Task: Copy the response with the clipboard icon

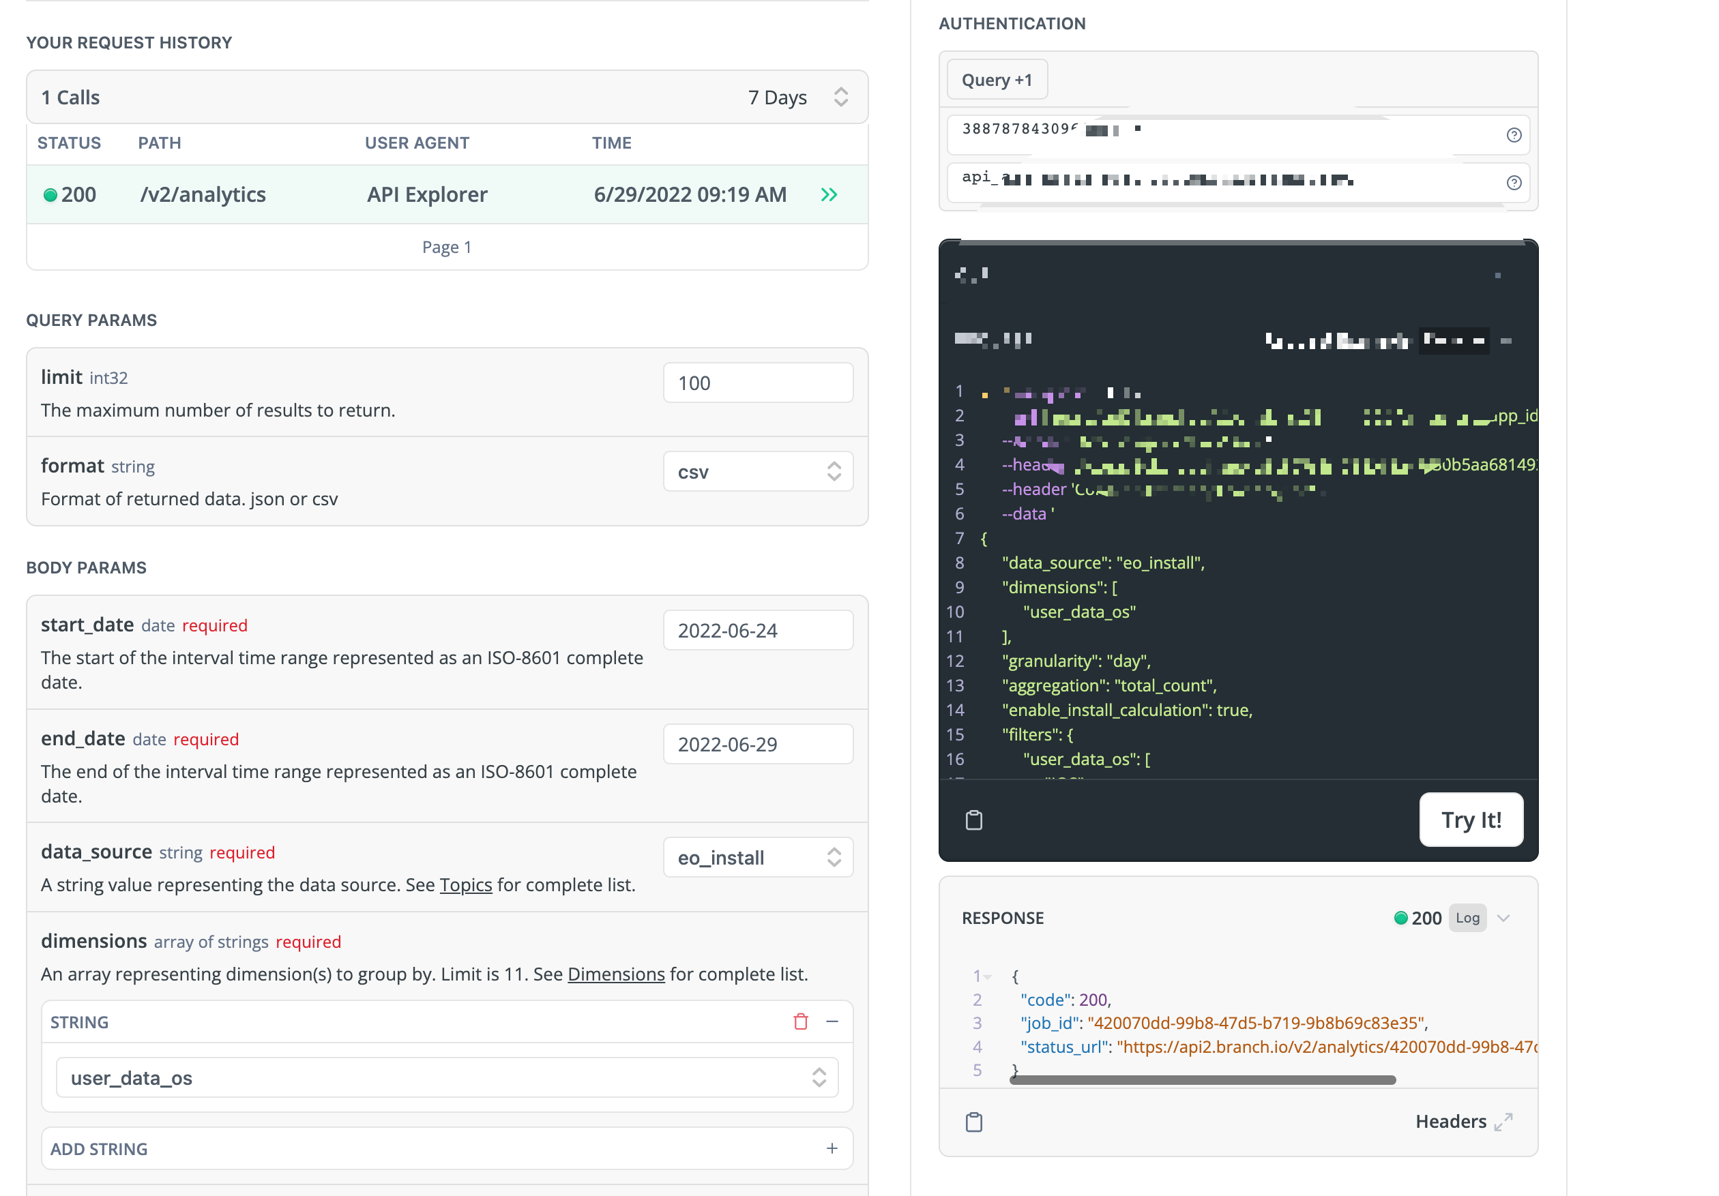Action: 973,1122
